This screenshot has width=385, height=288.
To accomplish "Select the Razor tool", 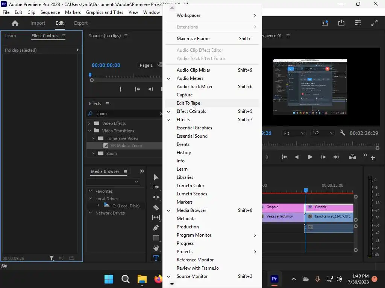I will click(156, 207).
